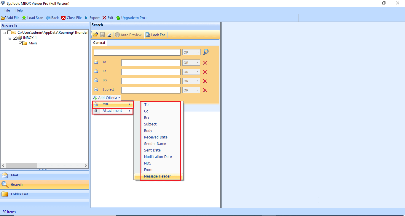Click Exit in the toolbar
405x216 pixels.
[x=108, y=18]
